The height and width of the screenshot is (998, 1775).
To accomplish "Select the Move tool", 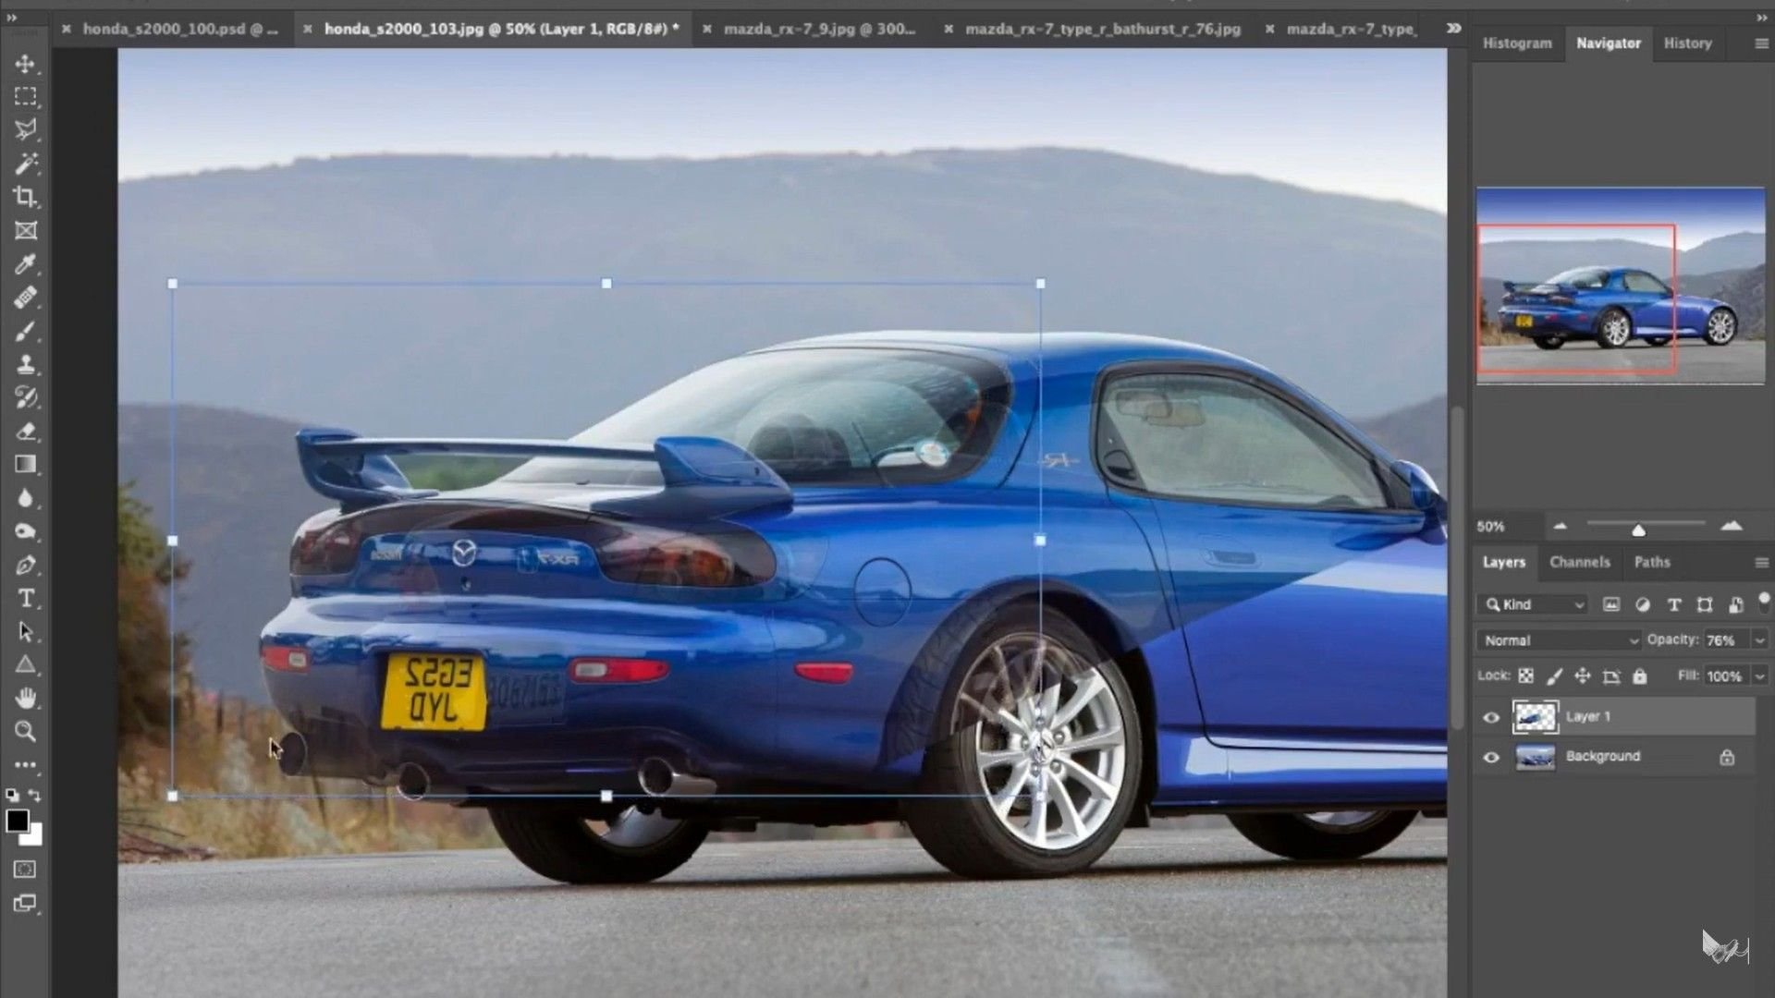I will 25,65.
